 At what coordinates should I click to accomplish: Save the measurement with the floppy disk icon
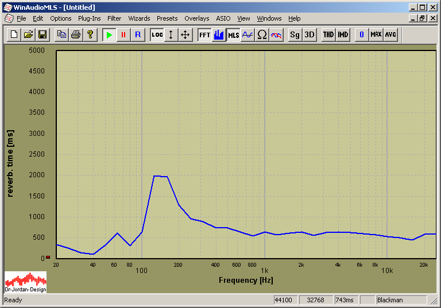tap(42, 35)
